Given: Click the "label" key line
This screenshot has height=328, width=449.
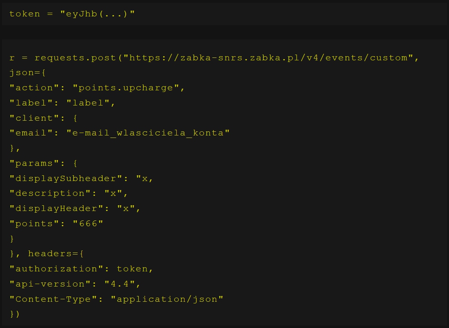Looking at the screenshot, I should pyautogui.click(x=62, y=103).
